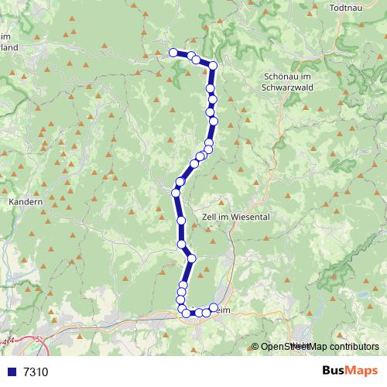Click the northwestern first stop marker of route 7310
The image size is (387, 387).
[173, 53]
